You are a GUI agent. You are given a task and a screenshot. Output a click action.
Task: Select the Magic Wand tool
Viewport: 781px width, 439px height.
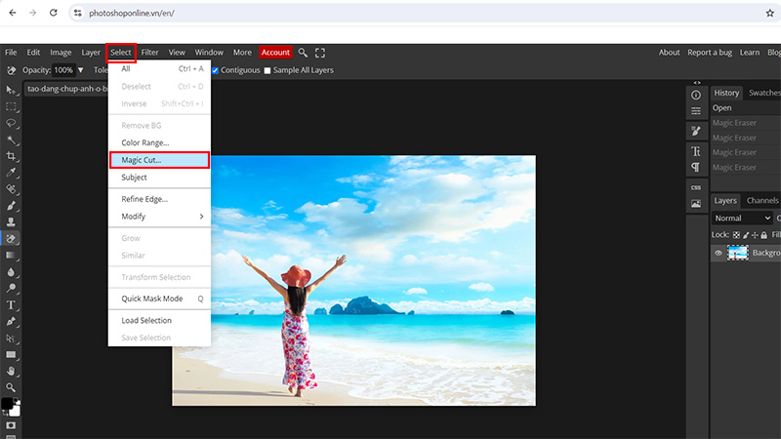11,140
